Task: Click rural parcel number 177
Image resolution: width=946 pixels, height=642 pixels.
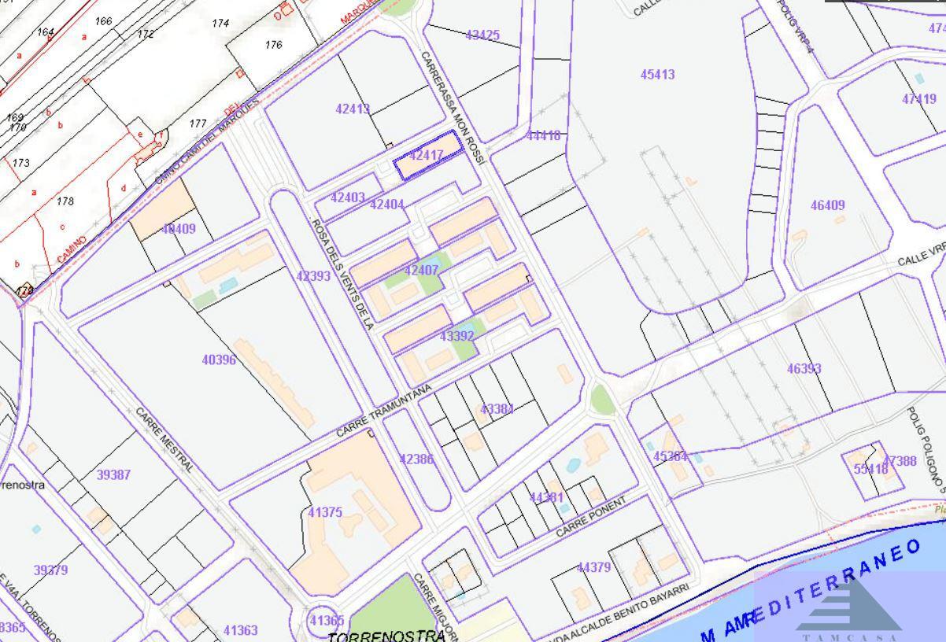Action: click(198, 124)
